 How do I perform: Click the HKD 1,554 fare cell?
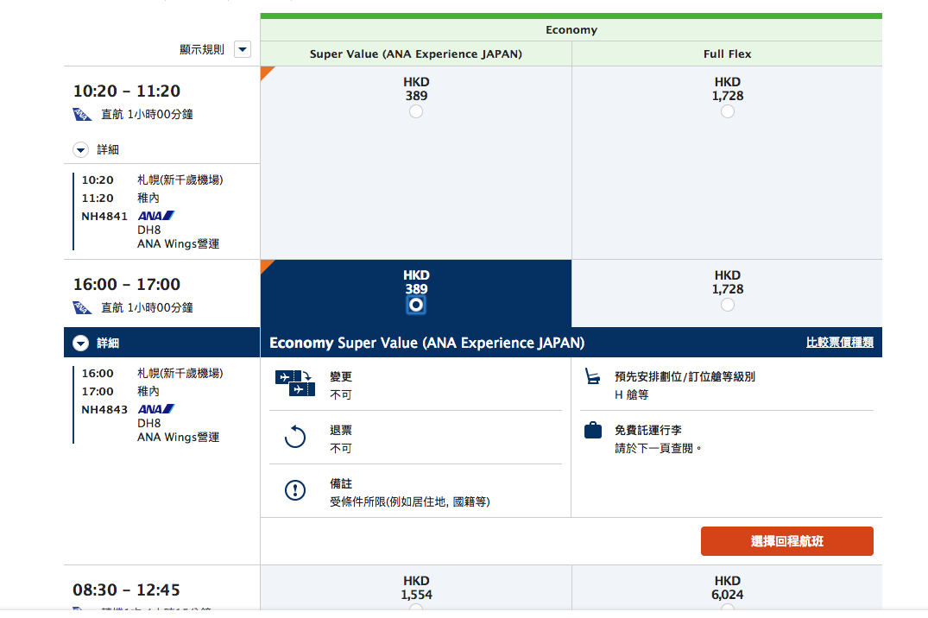tap(416, 587)
